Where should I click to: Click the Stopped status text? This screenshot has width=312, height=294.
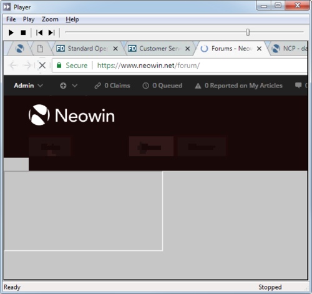[x=270, y=287]
